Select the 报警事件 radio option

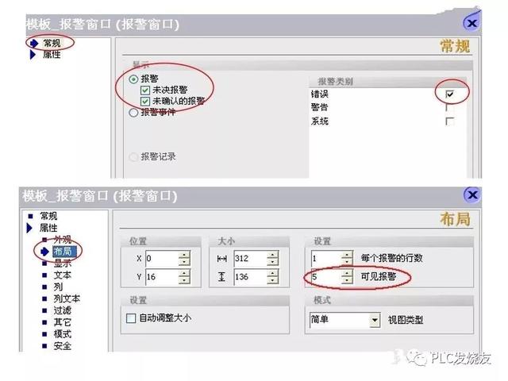pos(133,113)
